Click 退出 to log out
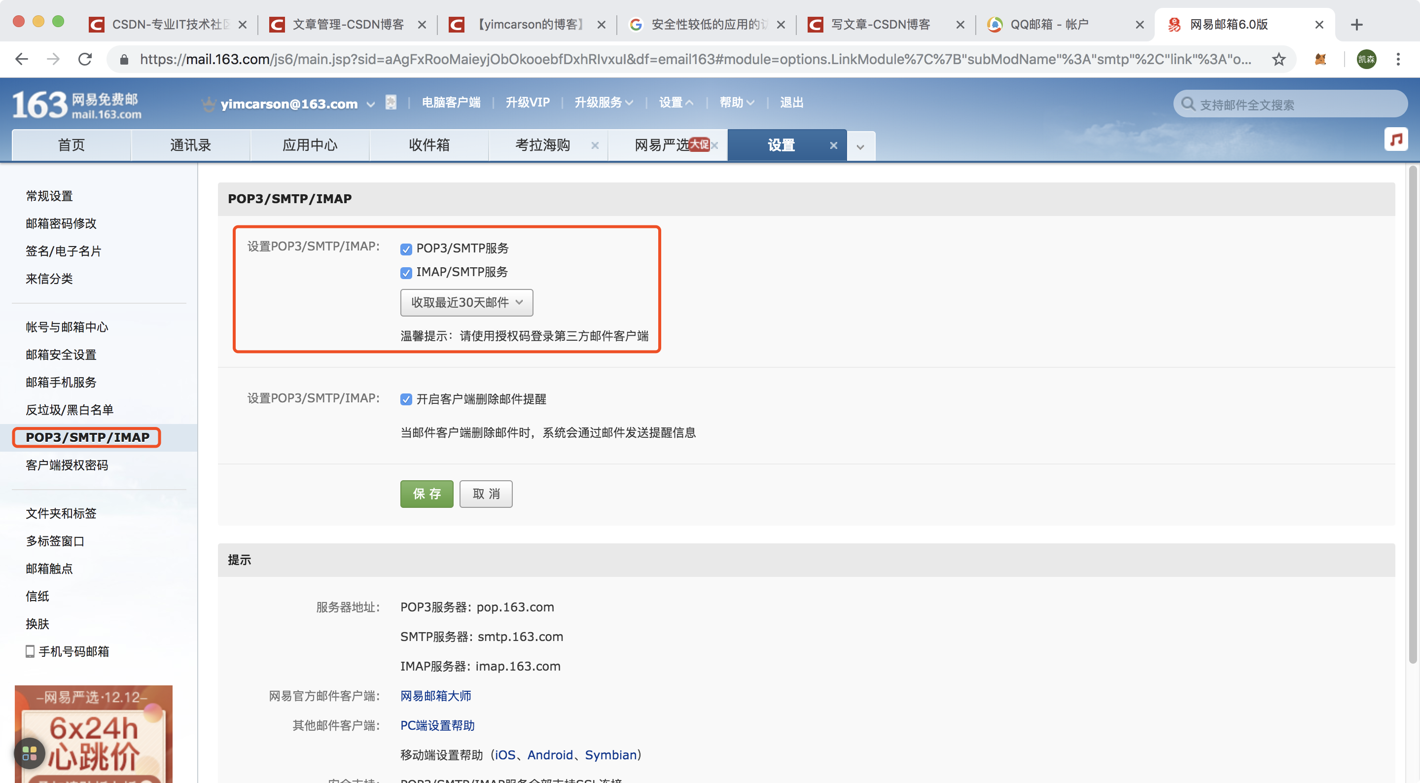 pos(791,103)
